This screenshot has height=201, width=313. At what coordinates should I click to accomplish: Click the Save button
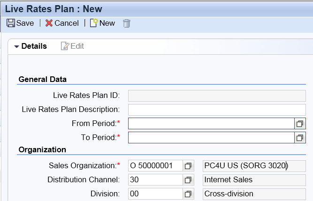tap(20, 23)
